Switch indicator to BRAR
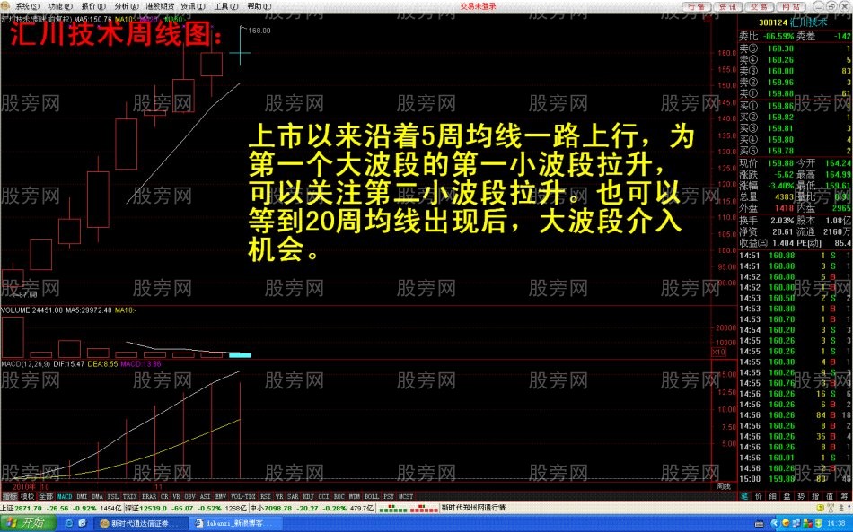 [149, 496]
